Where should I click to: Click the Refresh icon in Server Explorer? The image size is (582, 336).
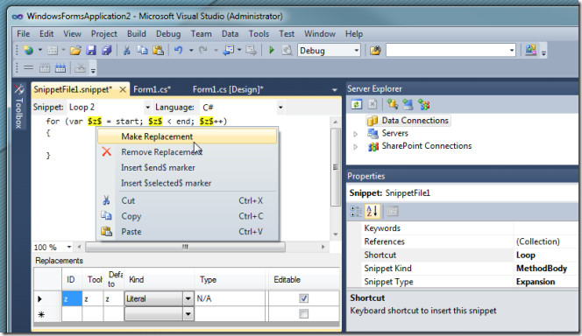coord(357,105)
